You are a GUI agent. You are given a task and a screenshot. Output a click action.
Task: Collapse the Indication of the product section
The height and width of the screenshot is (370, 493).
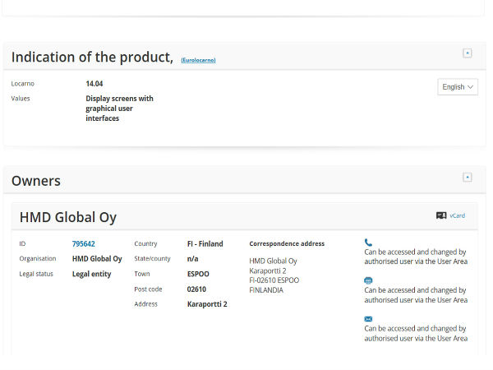[x=468, y=53]
